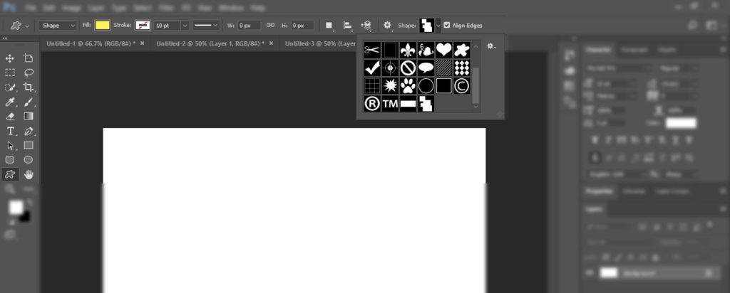Close the Untitled-2 document tab
The image size is (730, 293).
[272, 43]
